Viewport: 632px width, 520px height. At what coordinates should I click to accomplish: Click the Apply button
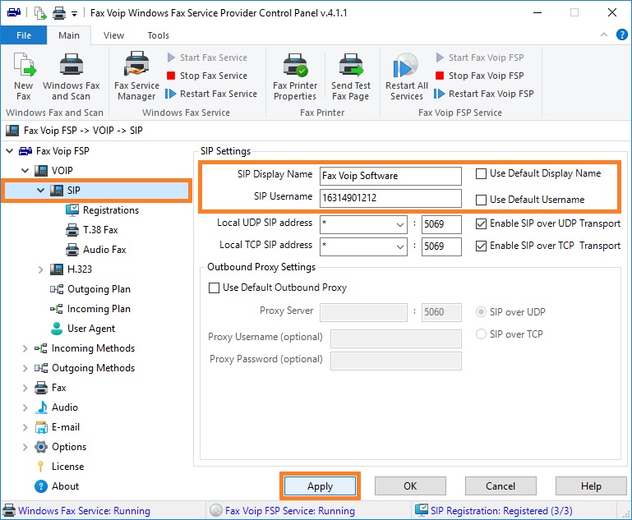point(320,486)
